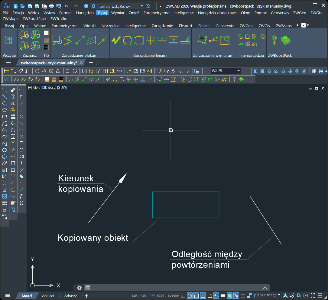Screen dimensions: 328x300
Task: Open the Parametryczne ribbon tab
Action: click(x=64, y=26)
